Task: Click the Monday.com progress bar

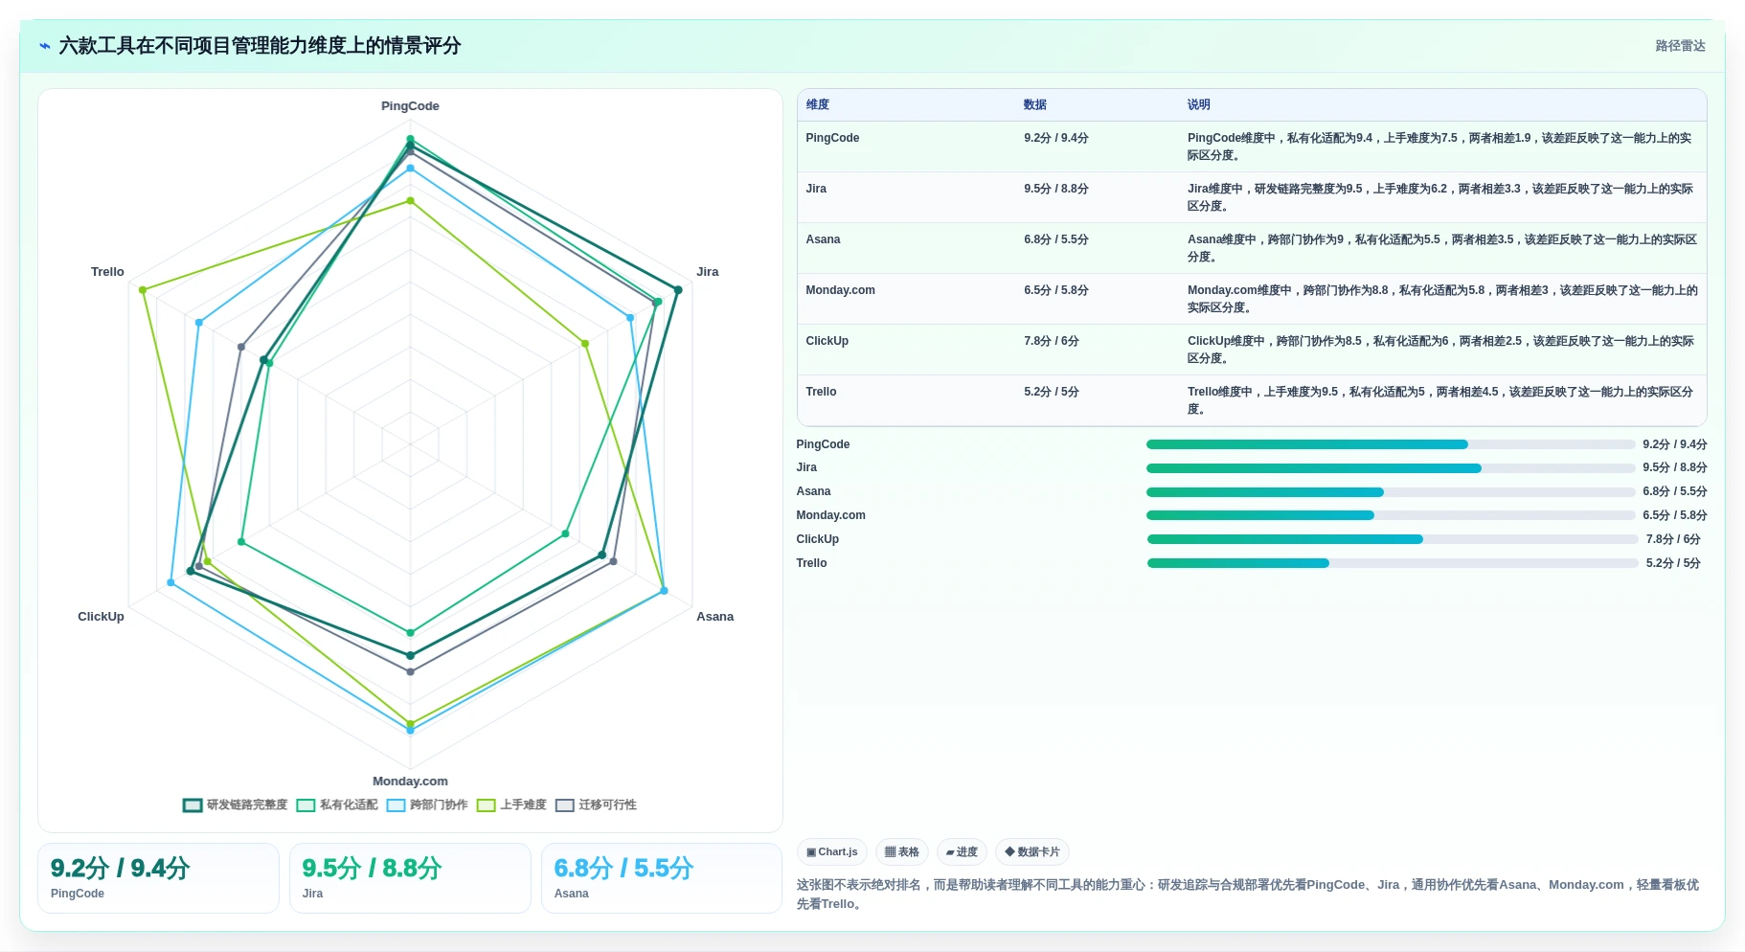Action: tap(1391, 515)
